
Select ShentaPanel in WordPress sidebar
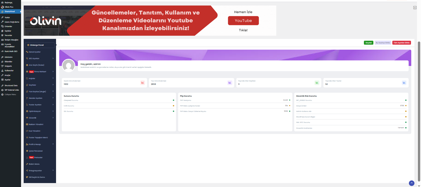tap(11, 12)
